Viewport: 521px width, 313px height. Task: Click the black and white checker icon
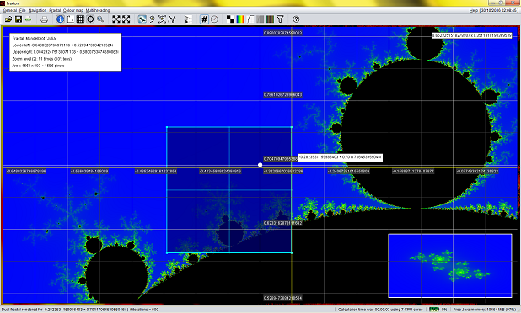(x=230, y=19)
